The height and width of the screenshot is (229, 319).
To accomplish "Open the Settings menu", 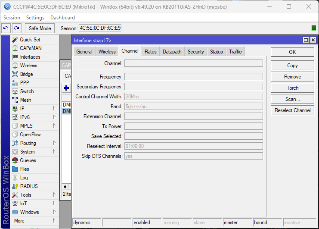I will (35, 18).
